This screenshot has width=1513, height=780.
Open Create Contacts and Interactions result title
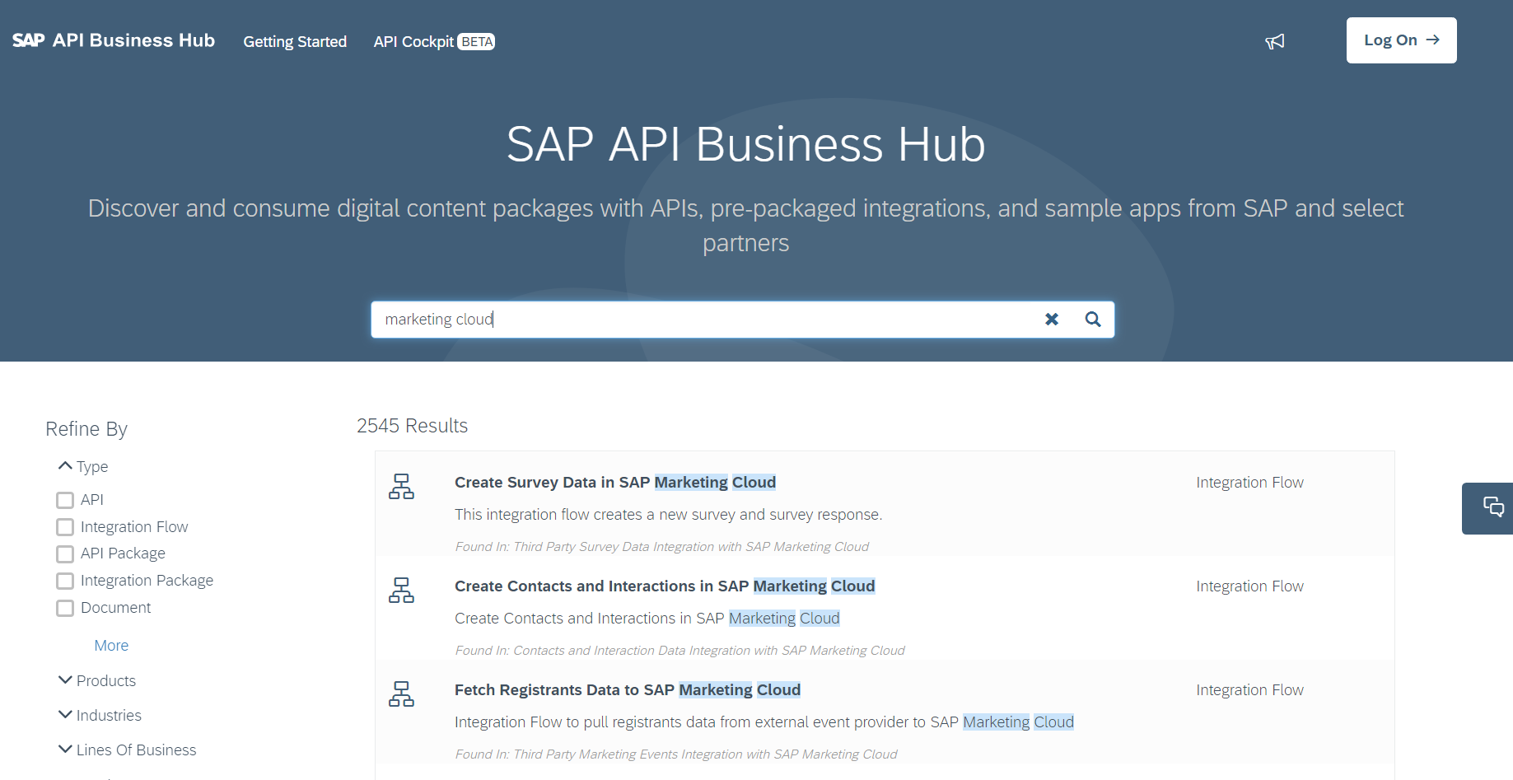[665, 586]
